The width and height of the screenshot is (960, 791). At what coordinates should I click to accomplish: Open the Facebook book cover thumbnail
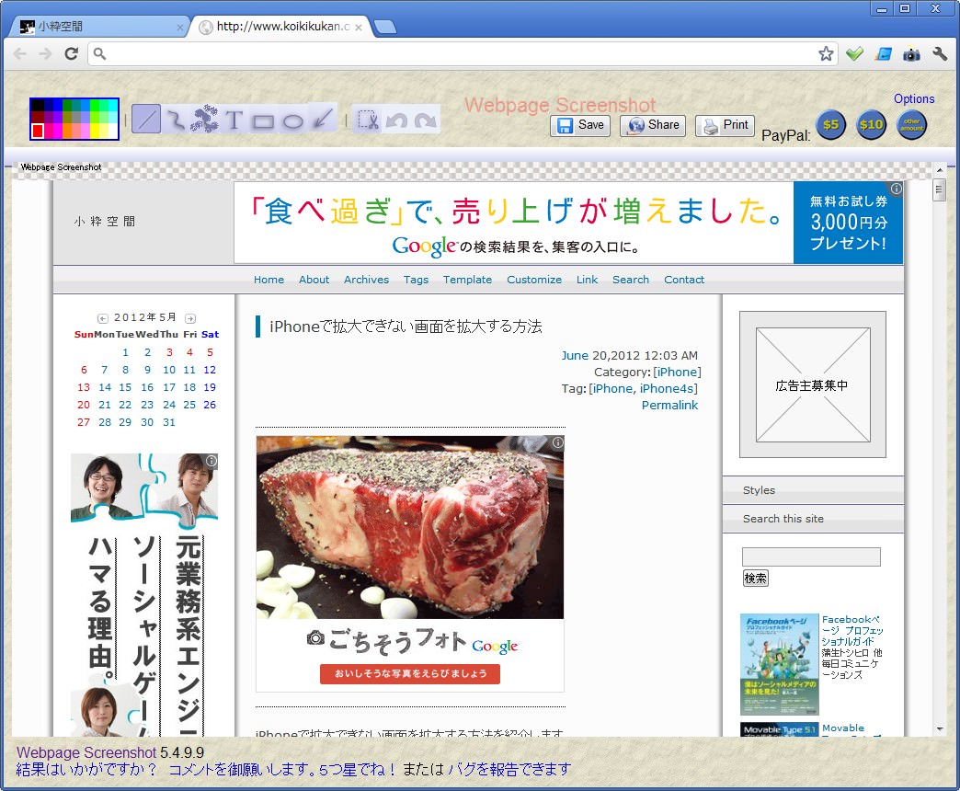point(780,664)
